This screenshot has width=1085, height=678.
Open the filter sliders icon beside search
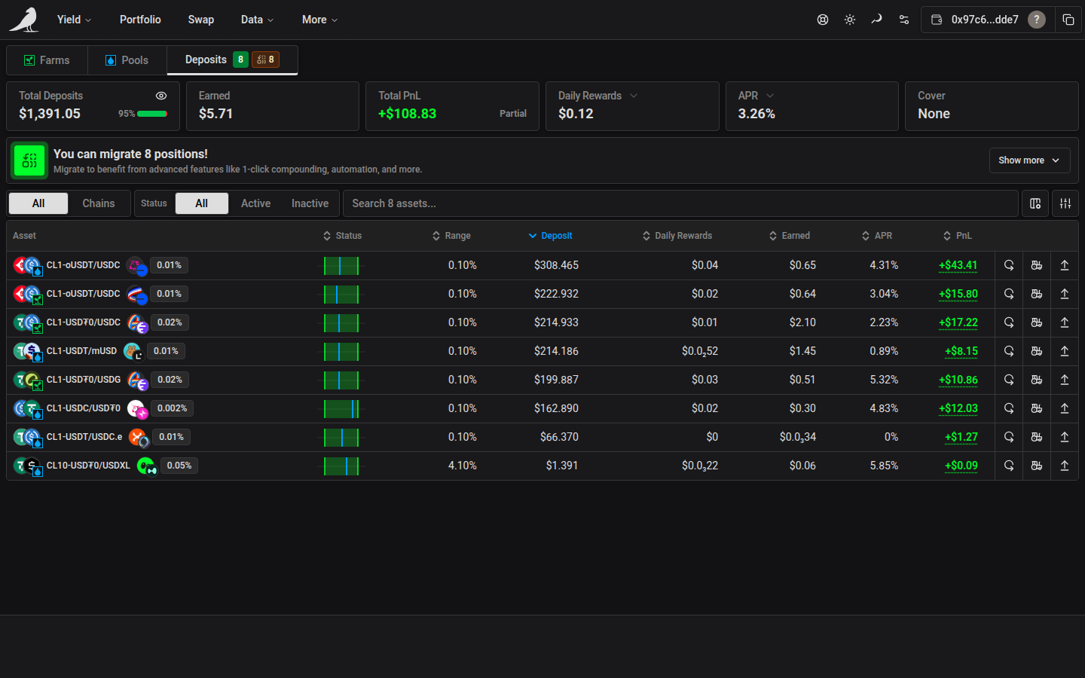pyautogui.click(x=1065, y=203)
